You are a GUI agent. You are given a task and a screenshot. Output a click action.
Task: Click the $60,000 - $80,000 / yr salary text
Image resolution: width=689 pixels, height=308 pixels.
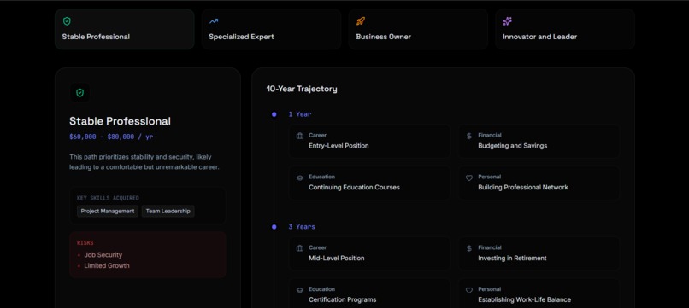[x=111, y=137]
